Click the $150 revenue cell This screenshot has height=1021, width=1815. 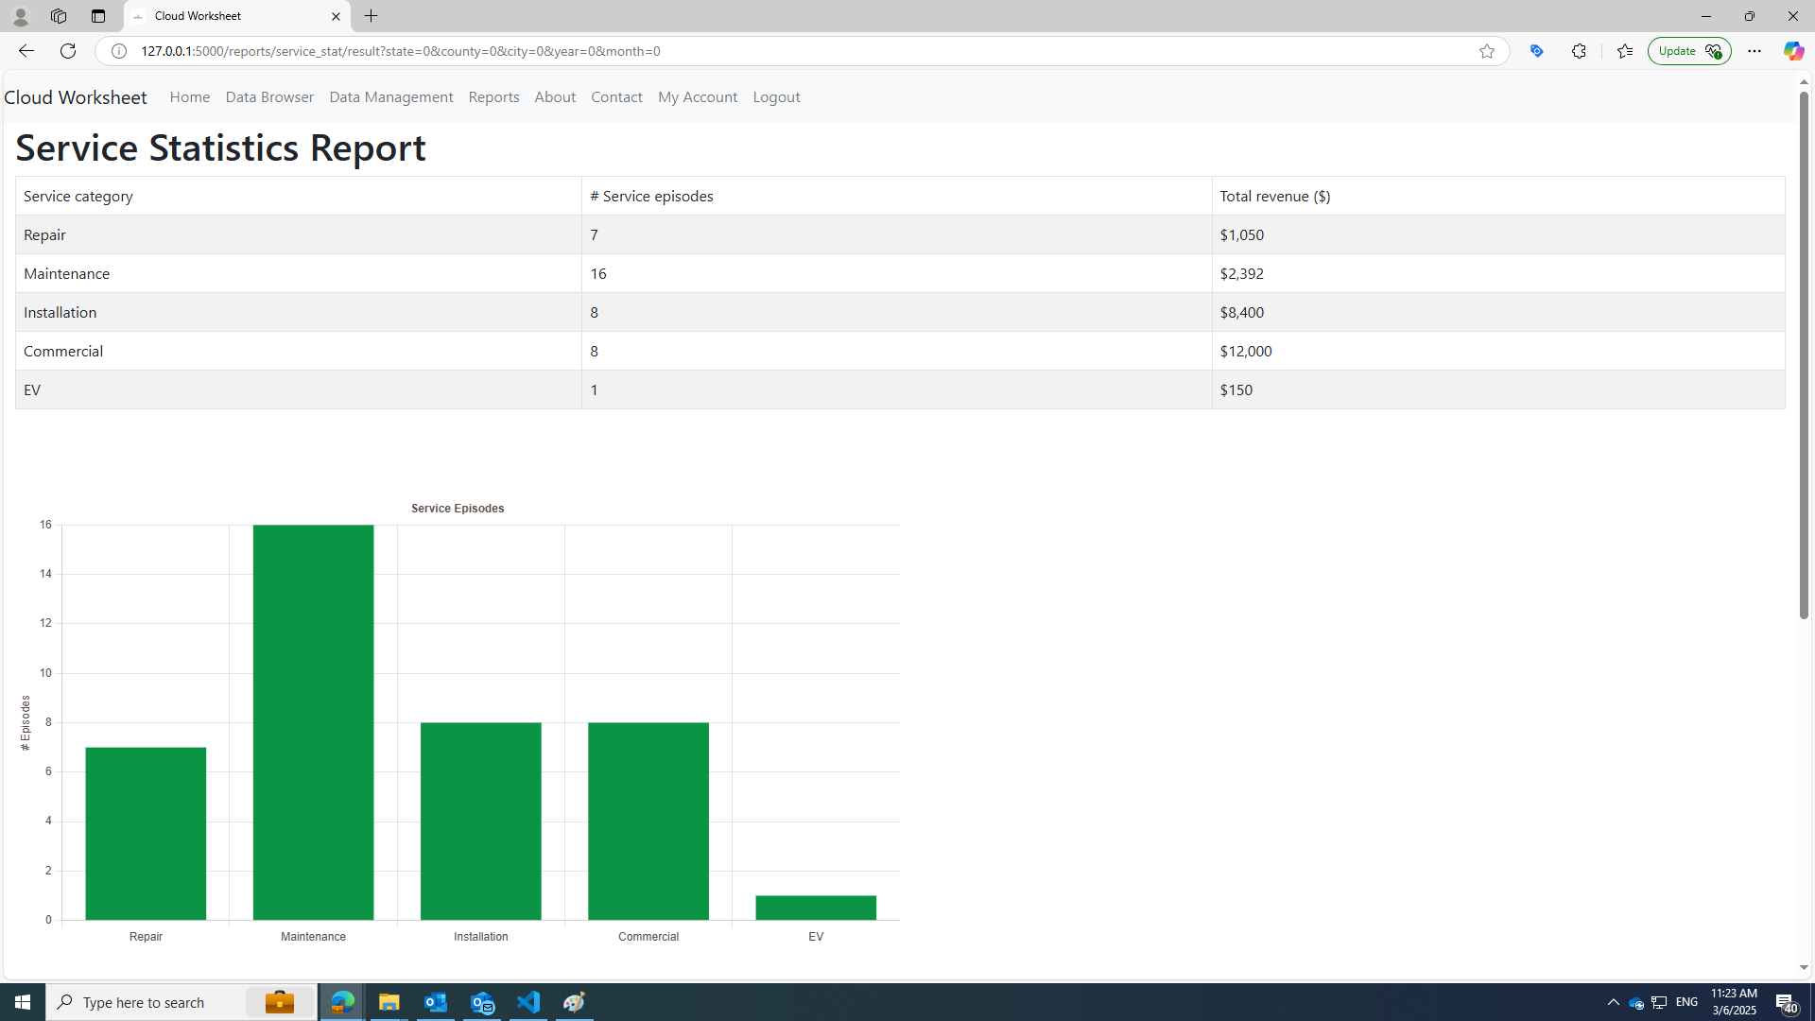point(1498,389)
